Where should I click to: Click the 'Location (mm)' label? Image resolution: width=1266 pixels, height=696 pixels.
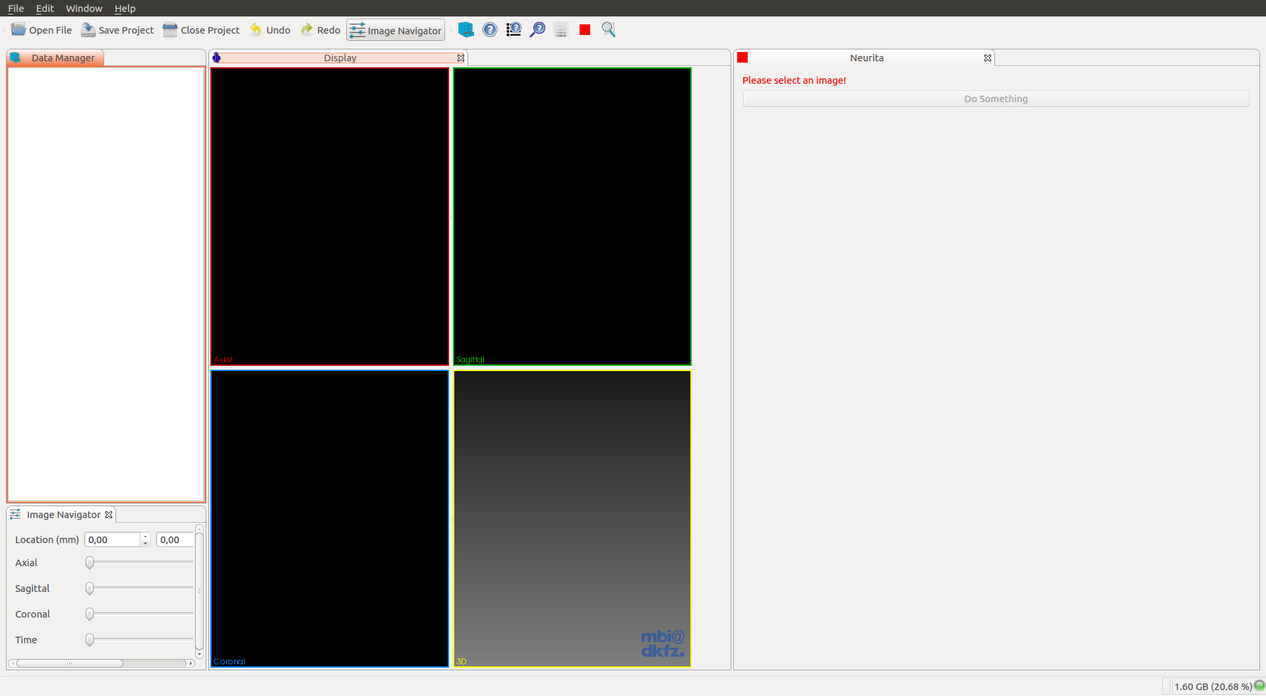(x=47, y=540)
